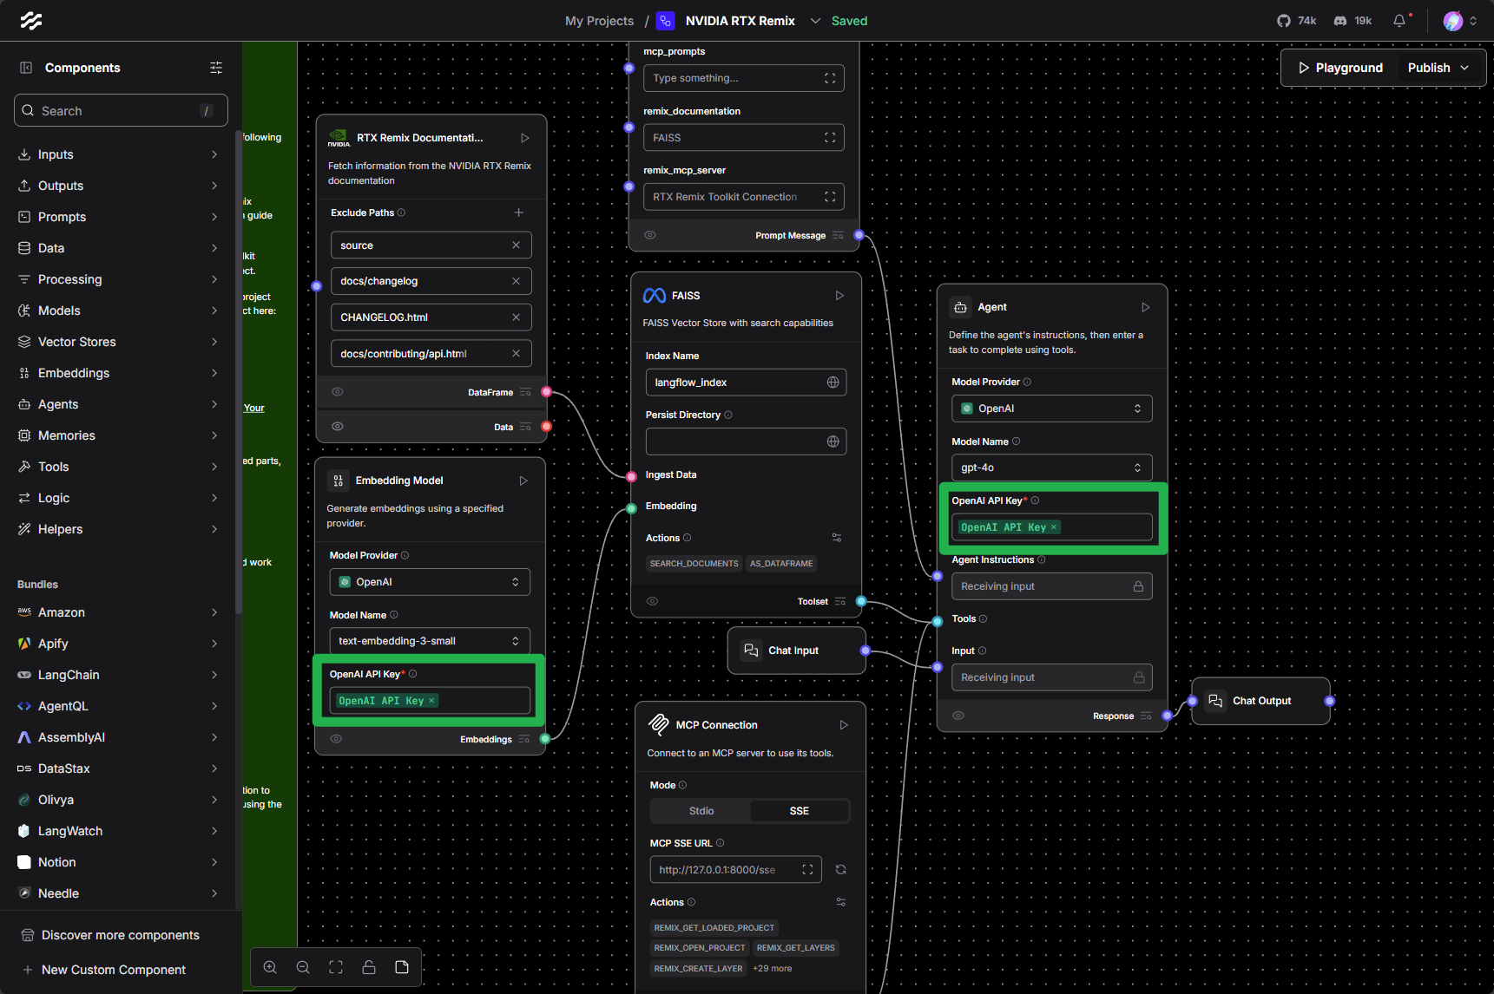Open notifications bell icon
Screen dimensions: 1494x994
point(1399,21)
